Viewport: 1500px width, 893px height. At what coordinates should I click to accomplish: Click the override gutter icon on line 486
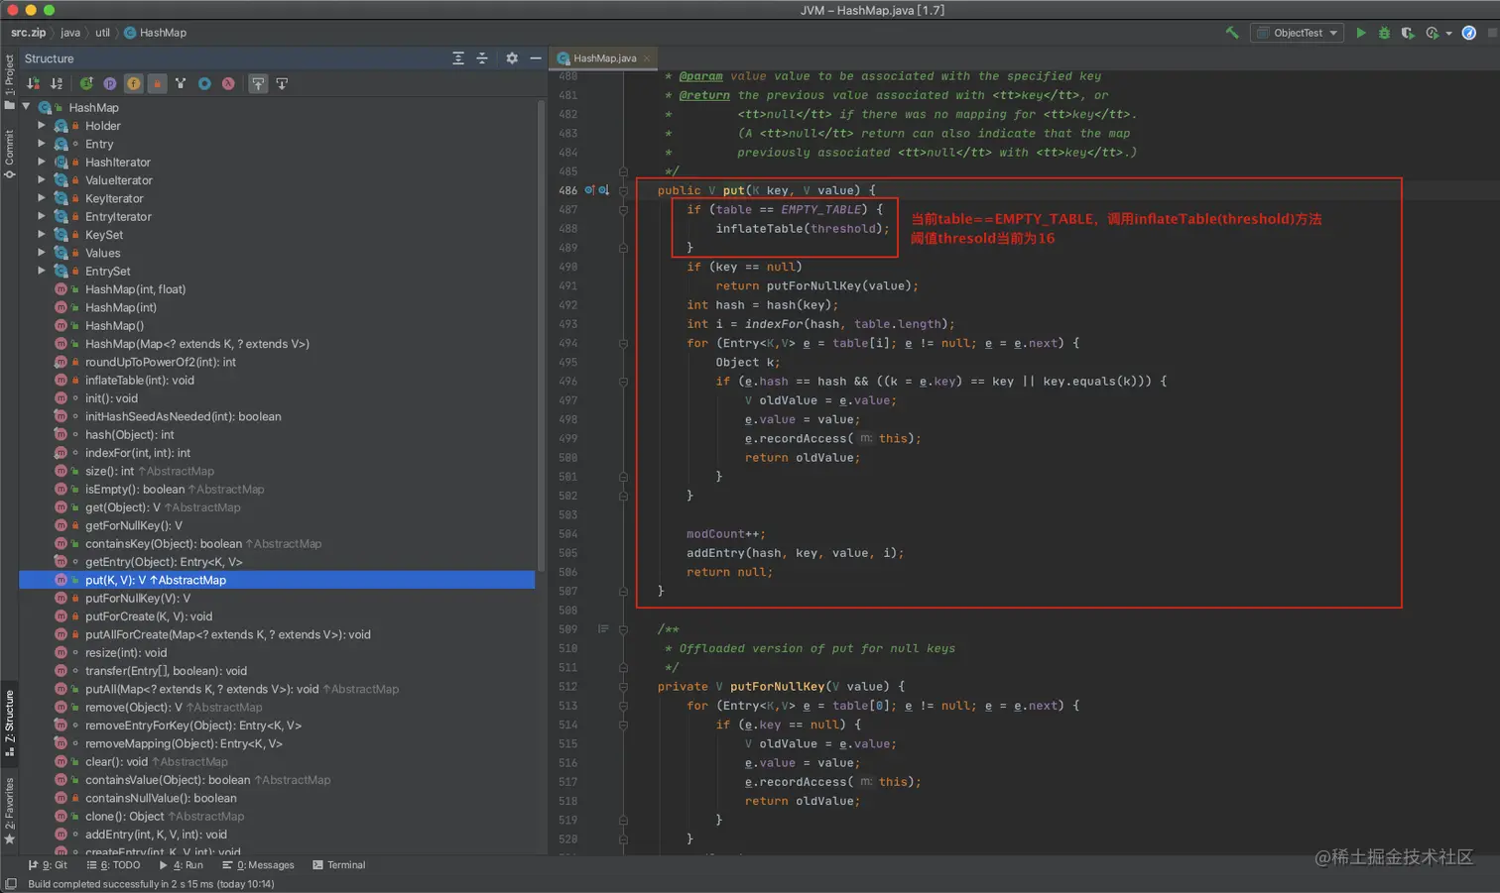589,190
